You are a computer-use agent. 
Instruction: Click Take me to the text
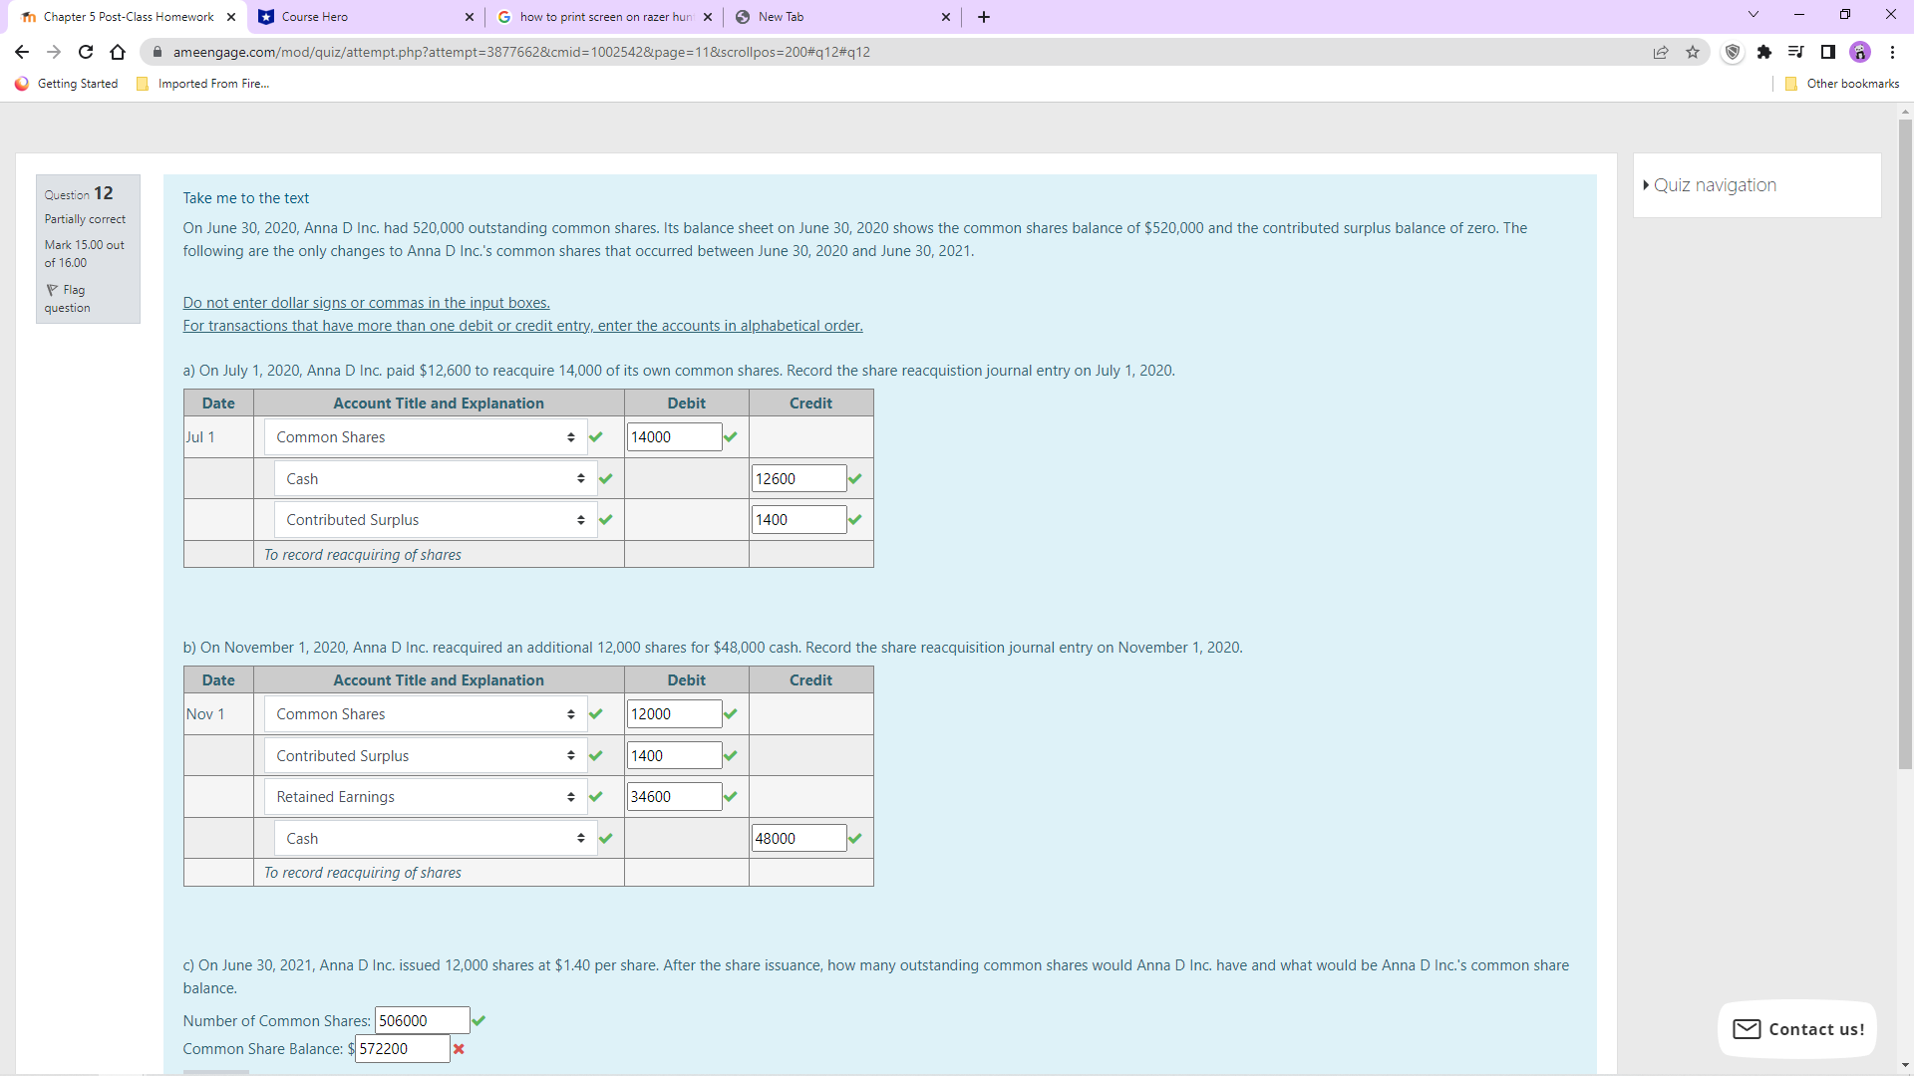coord(245,198)
